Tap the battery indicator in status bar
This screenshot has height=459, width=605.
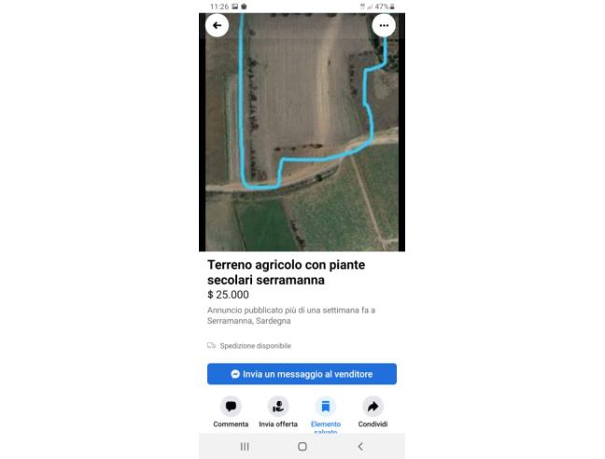tap(392, 7)
